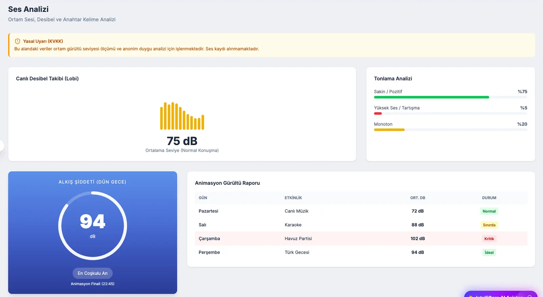Click the %20 percentage value

pyautogui.click(x=522, y=124)
